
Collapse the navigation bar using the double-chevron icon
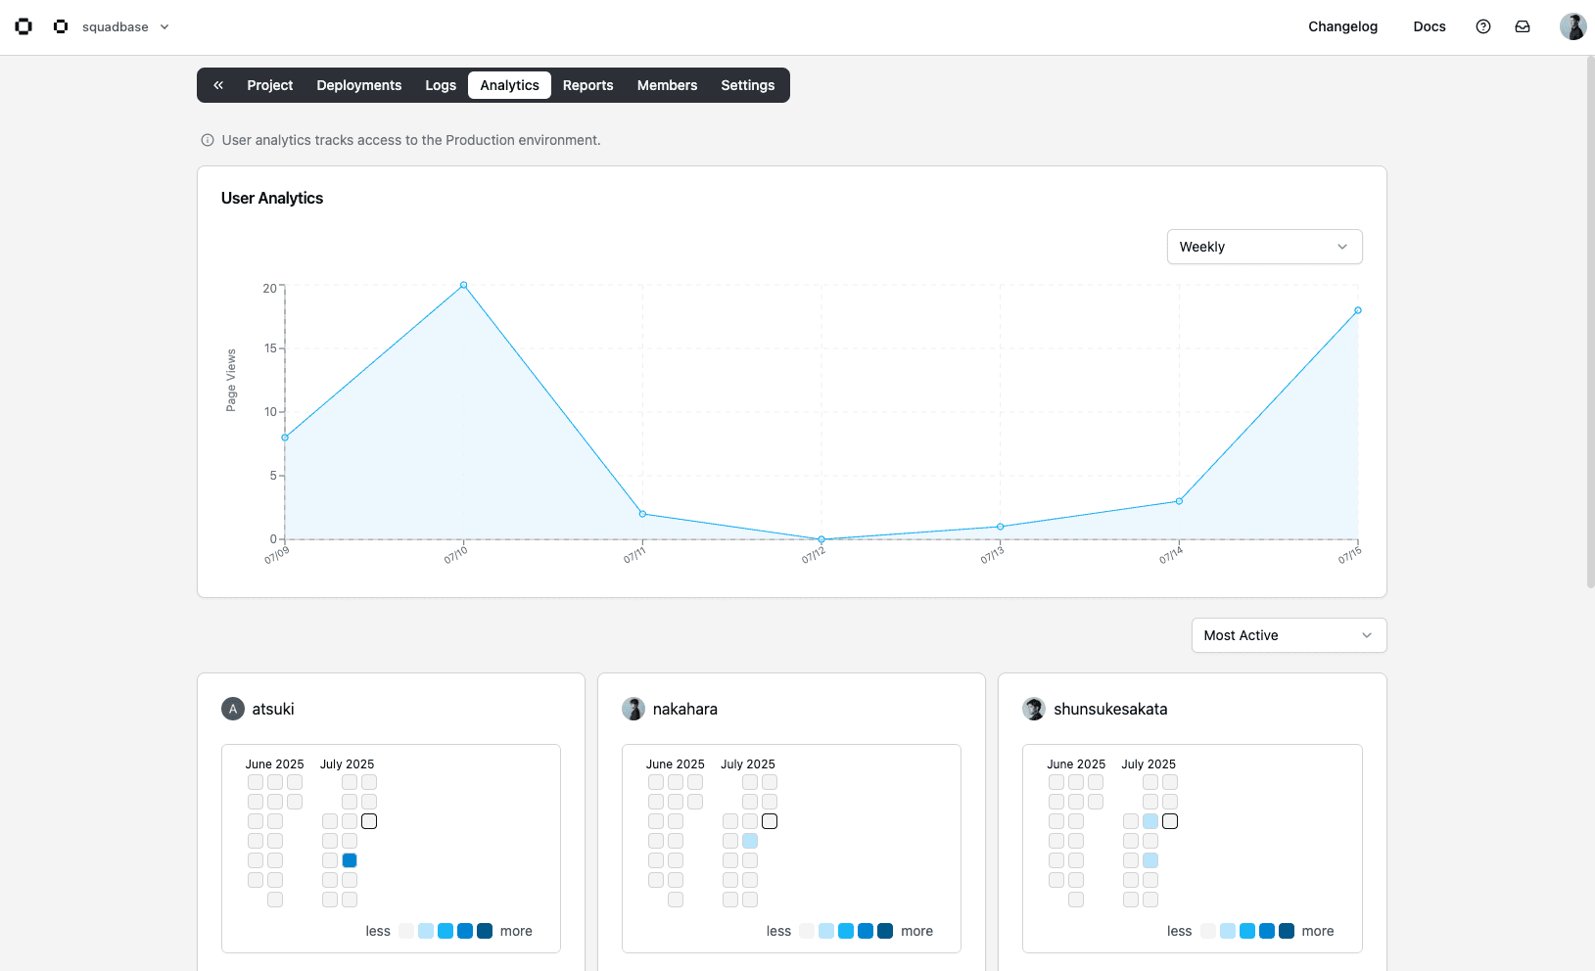(x=218, y=85)
